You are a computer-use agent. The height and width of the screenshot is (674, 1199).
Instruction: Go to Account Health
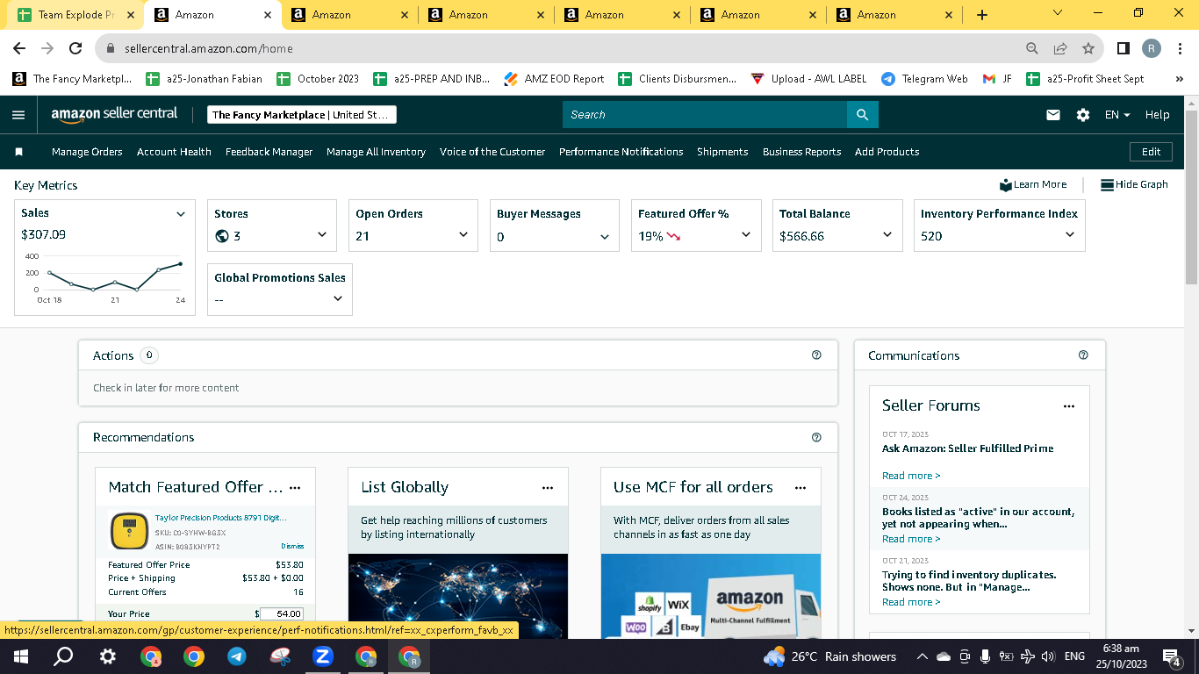(174, 152)
